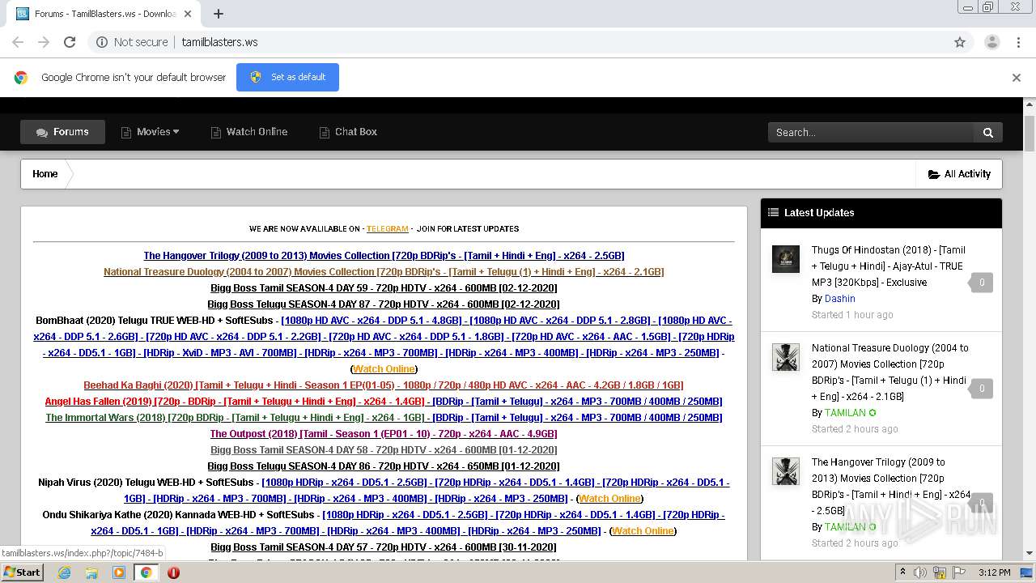Open The Immortal Wars 720p BDRip link
Screen dimensions: 1036x583
[235, 418]
